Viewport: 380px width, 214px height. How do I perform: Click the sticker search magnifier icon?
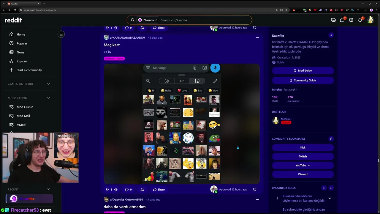(148, 81)
